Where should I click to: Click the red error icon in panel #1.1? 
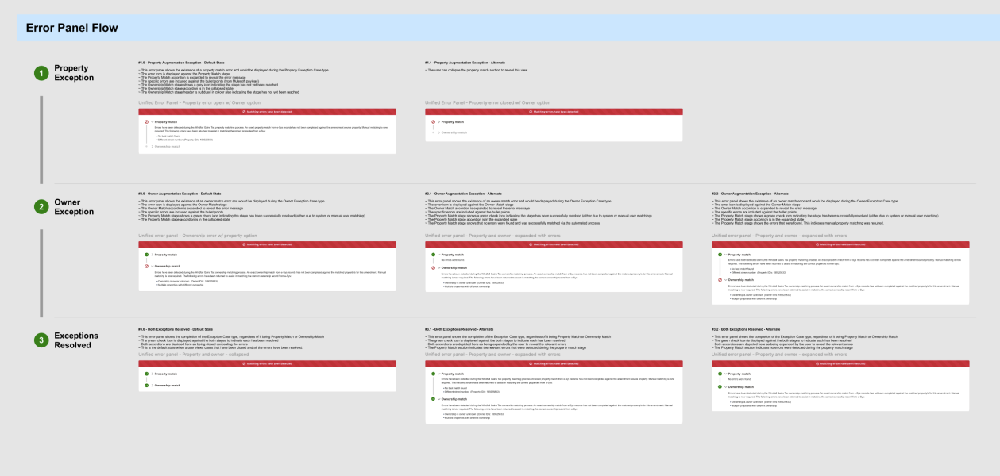click(x=433, y=121)
